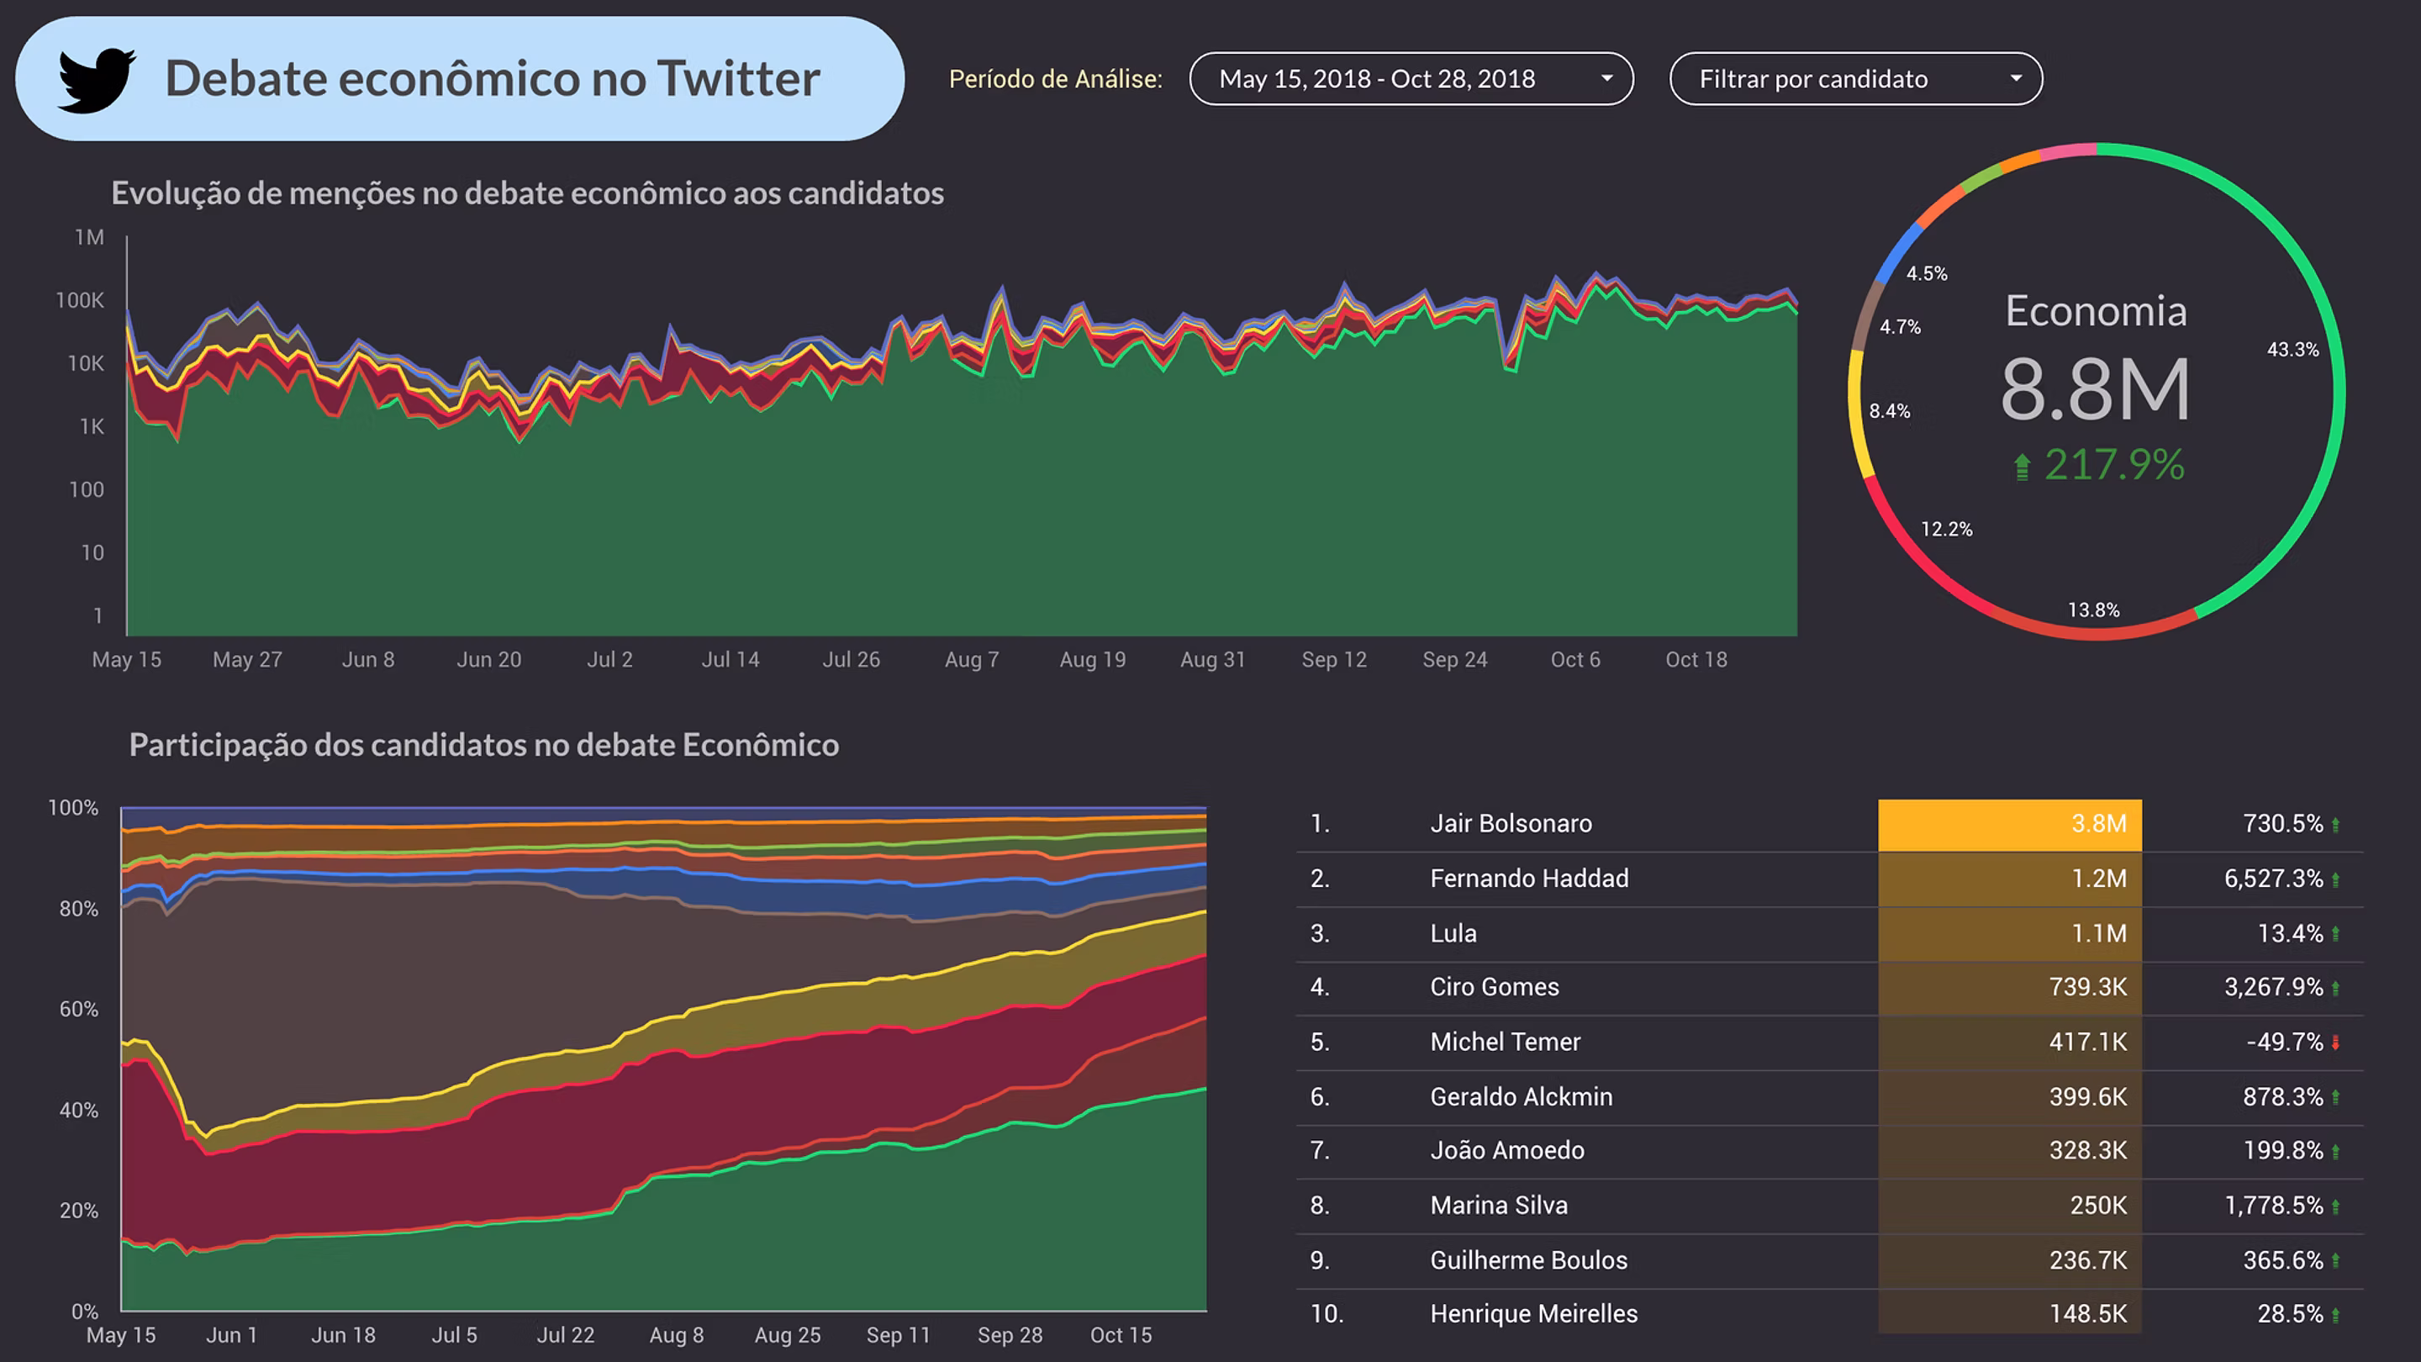Click the Jul 22 axis label on participation chart
The width and height of the screenshot is (2421, 1362).
click(565, 1335)
